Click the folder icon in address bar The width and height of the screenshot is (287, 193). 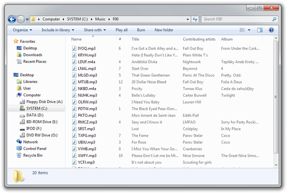point(33,19)
